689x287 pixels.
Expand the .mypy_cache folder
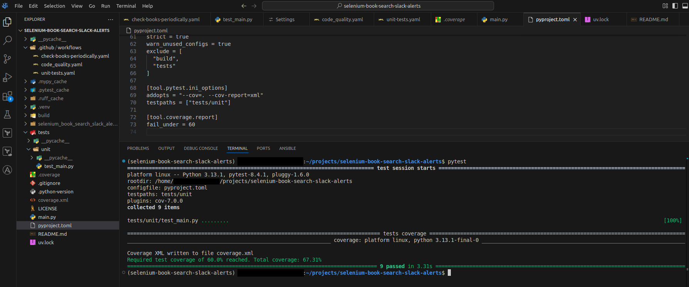click(x=52, y=82)
